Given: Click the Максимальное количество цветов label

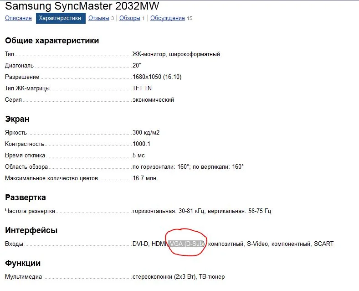Looking at the screenshot, I should point(51,178).
